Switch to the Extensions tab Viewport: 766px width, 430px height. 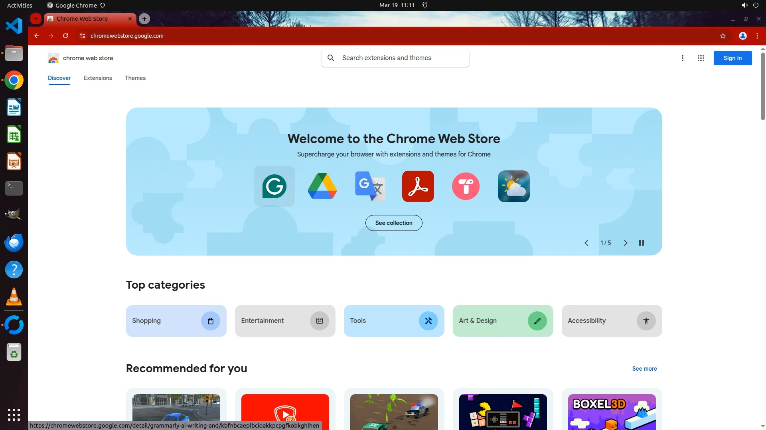tap(98, 78)
